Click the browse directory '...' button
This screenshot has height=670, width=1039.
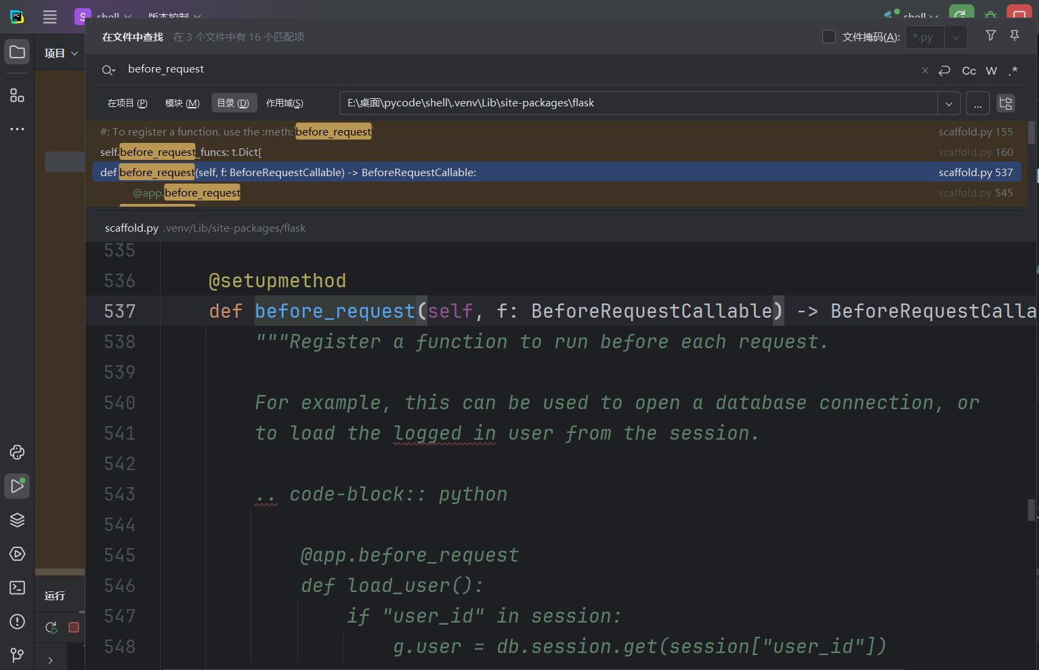[x=977, y=104]
